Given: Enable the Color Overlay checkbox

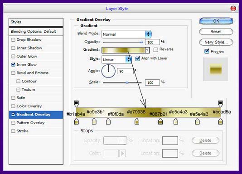Looking at the screenshot, I should point(13,106).
